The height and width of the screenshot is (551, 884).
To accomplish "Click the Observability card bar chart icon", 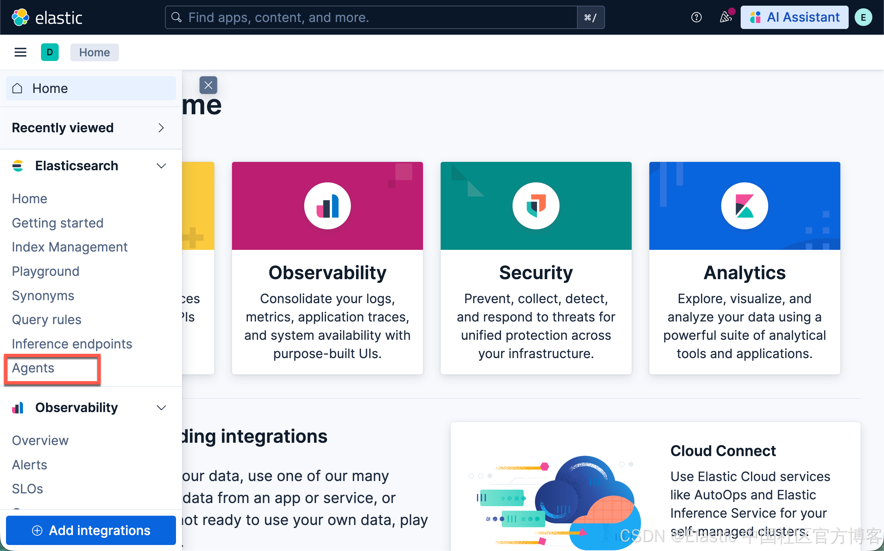I will pos(327,206).
